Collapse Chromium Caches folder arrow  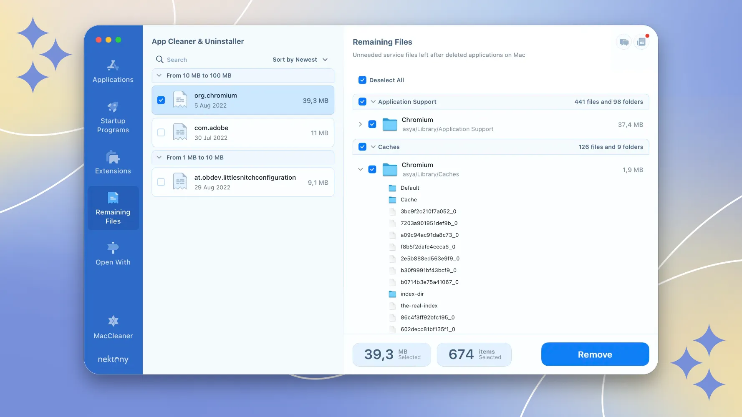360,169
